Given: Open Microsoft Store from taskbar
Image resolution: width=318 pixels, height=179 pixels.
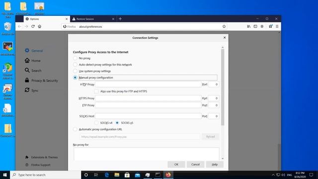Looking at the screenshot, I should pyautogui.click(x=127, y=175).
